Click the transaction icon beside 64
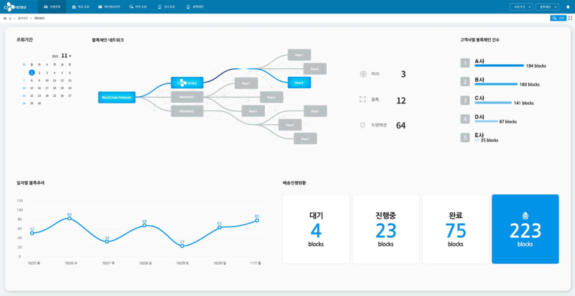Viewport: 575px width, 296px height. (363, 125)
